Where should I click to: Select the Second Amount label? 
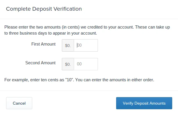pos(40,63)
